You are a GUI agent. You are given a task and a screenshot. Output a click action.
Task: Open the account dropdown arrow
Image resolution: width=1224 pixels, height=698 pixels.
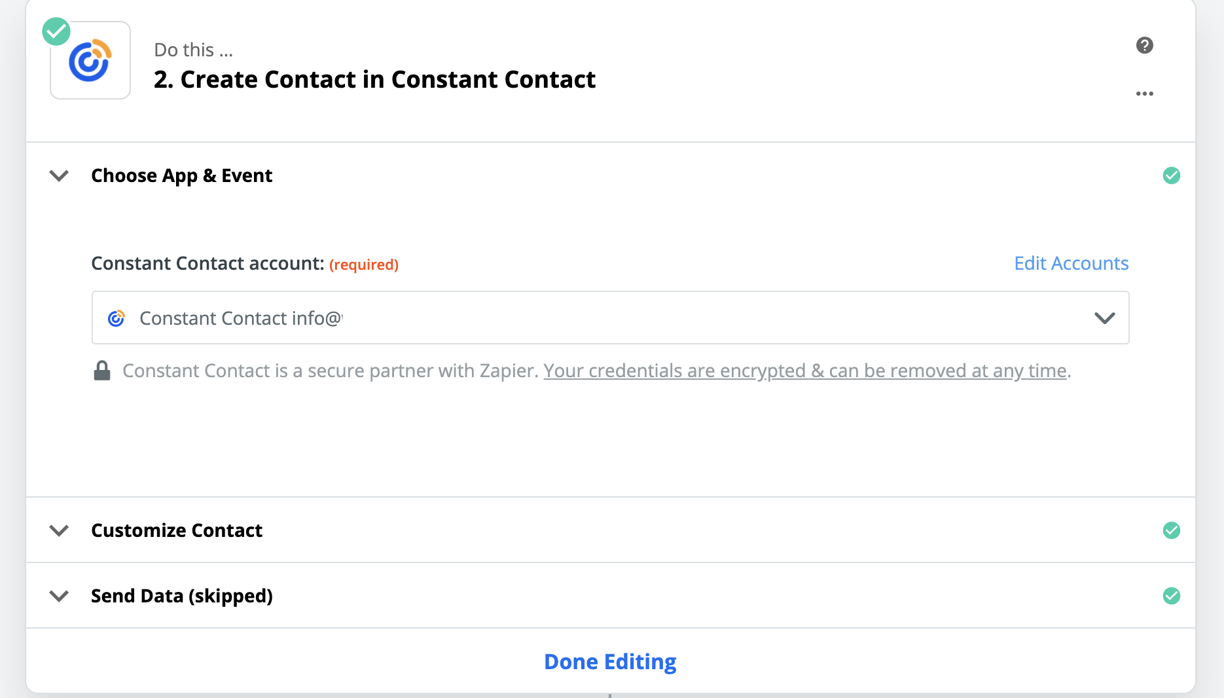click(x=1104, y=318)
